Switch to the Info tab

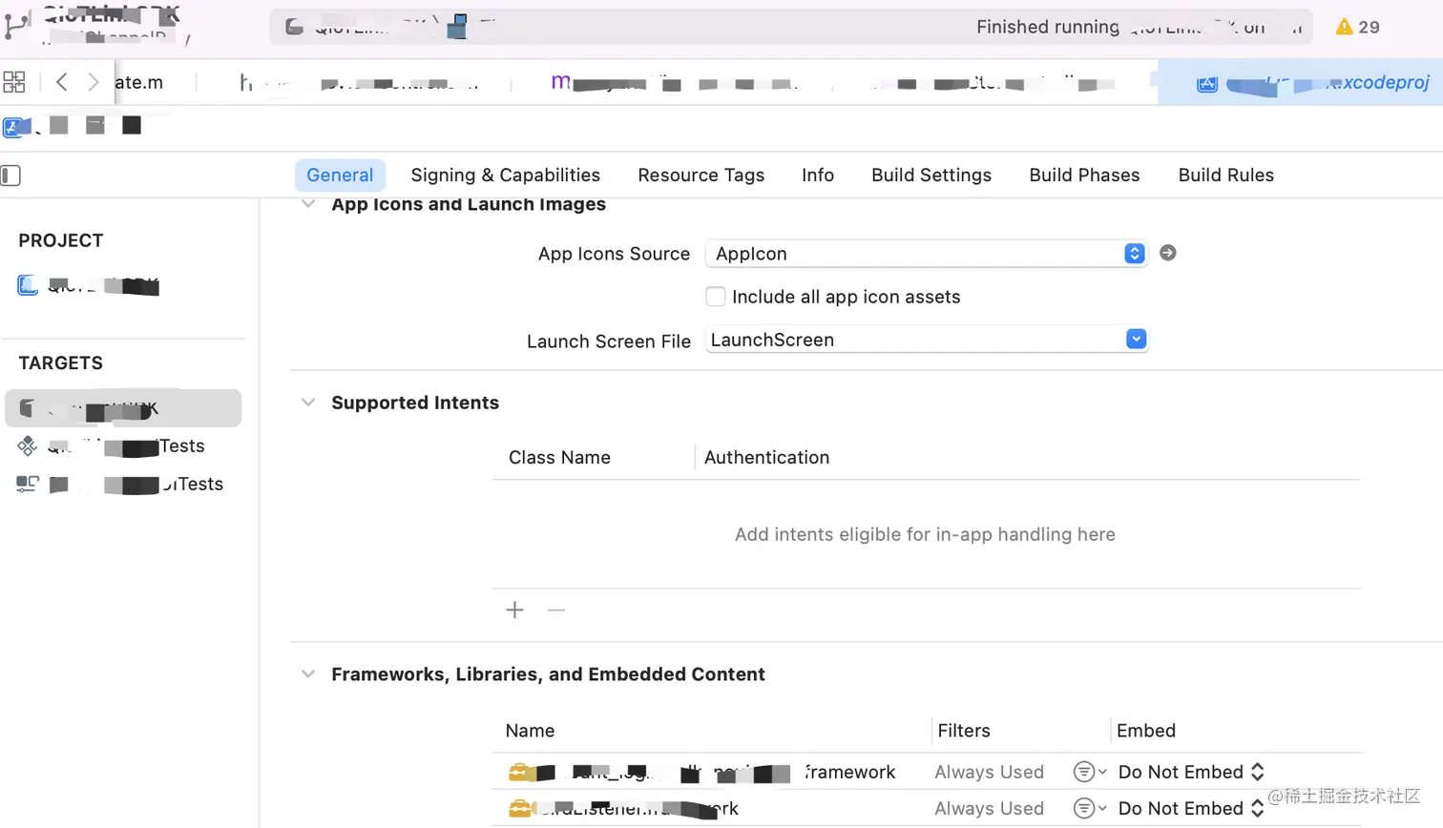coord(818,176)
